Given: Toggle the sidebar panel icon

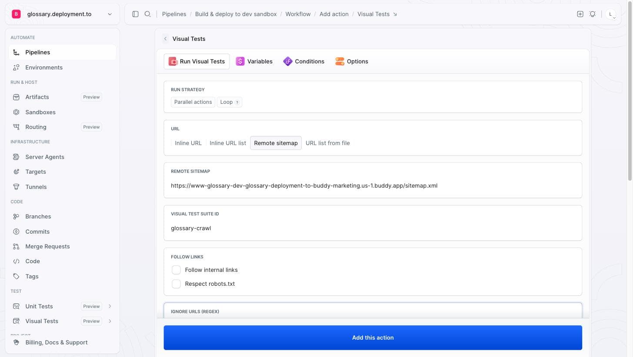Looking at the screenshot, I should (x=135, y=14).
